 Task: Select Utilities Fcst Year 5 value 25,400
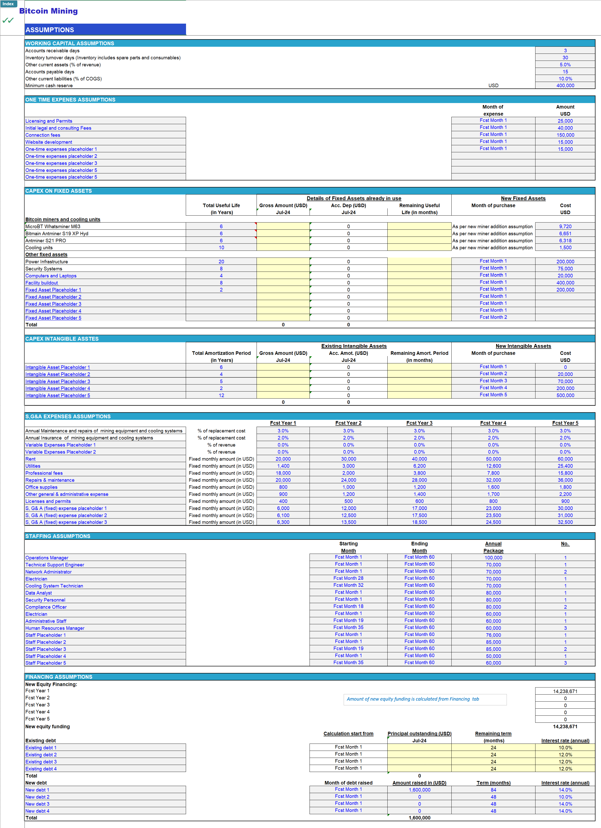click(565, 466)
